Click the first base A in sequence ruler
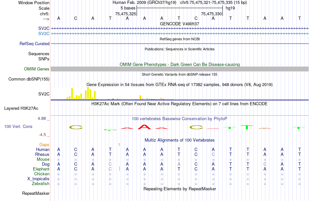Screen dimensions: 309x201 coord(59,18)
